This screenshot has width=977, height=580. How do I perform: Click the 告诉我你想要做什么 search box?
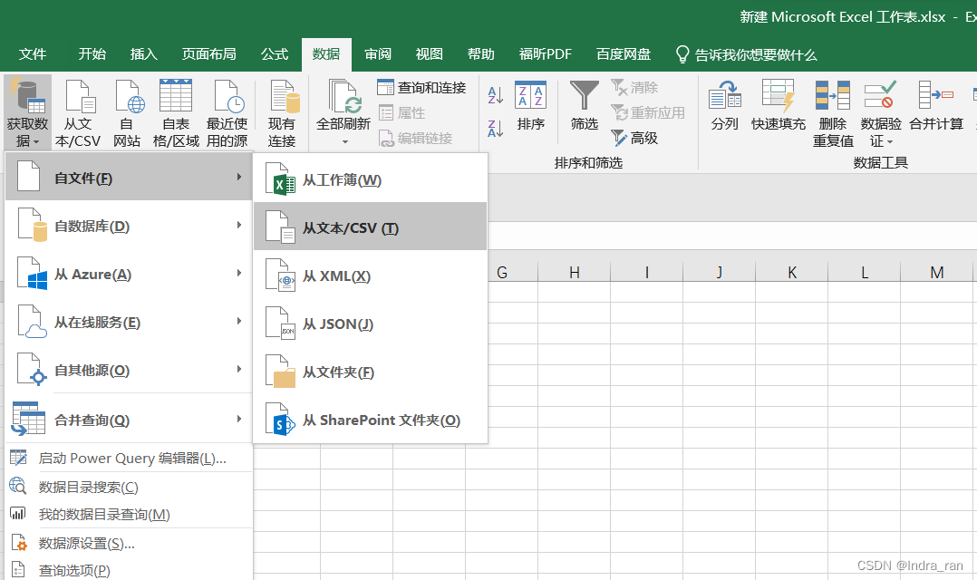coord(747,54)
